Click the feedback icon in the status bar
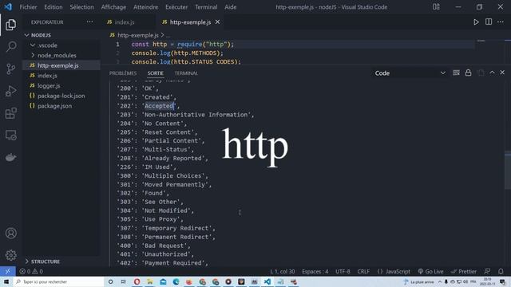Viewport: 511px width, 287px height. pos(487,271)
